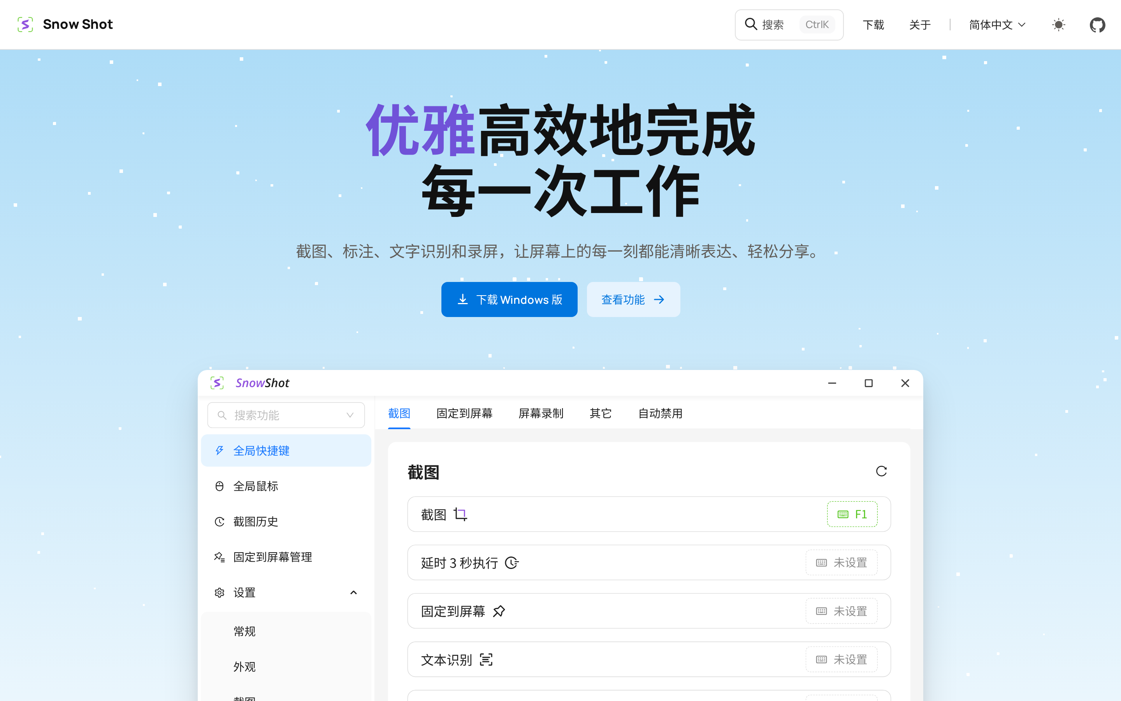Select the 截图 tab
Viewport: 1121px width, 701px height.
coord(399,413)
